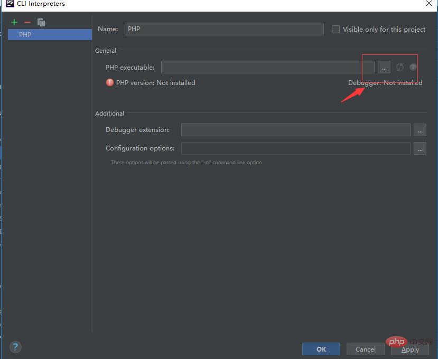Browse for configuration options

pyautogui.click(x=420, y=148)
